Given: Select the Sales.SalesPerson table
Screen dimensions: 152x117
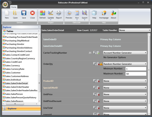Looking at the screenshot, I should click(x=14, y=94).
